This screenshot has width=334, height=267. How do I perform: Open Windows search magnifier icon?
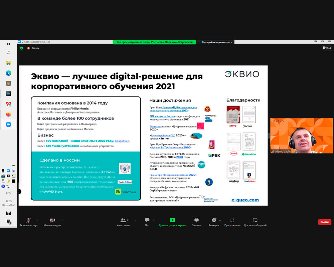[x=9, y=53]
